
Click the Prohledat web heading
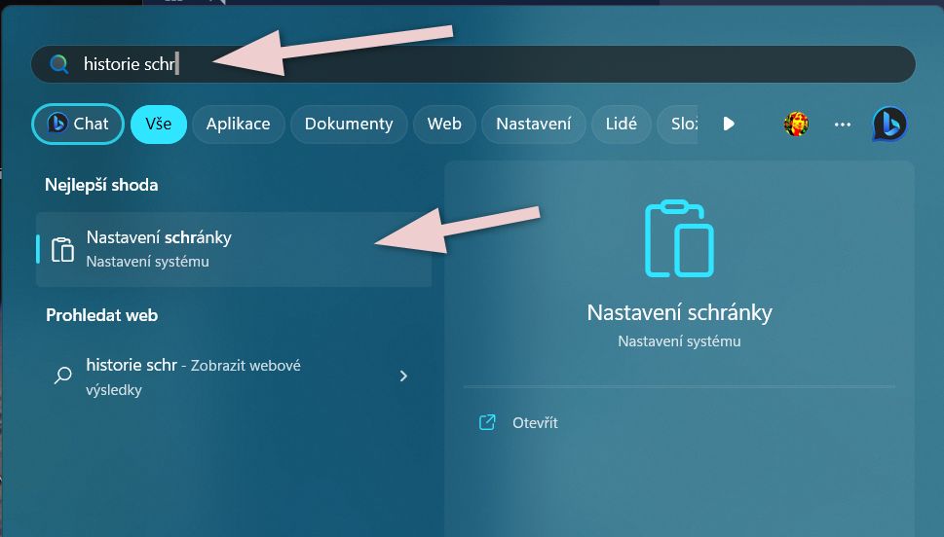(101, 315)
